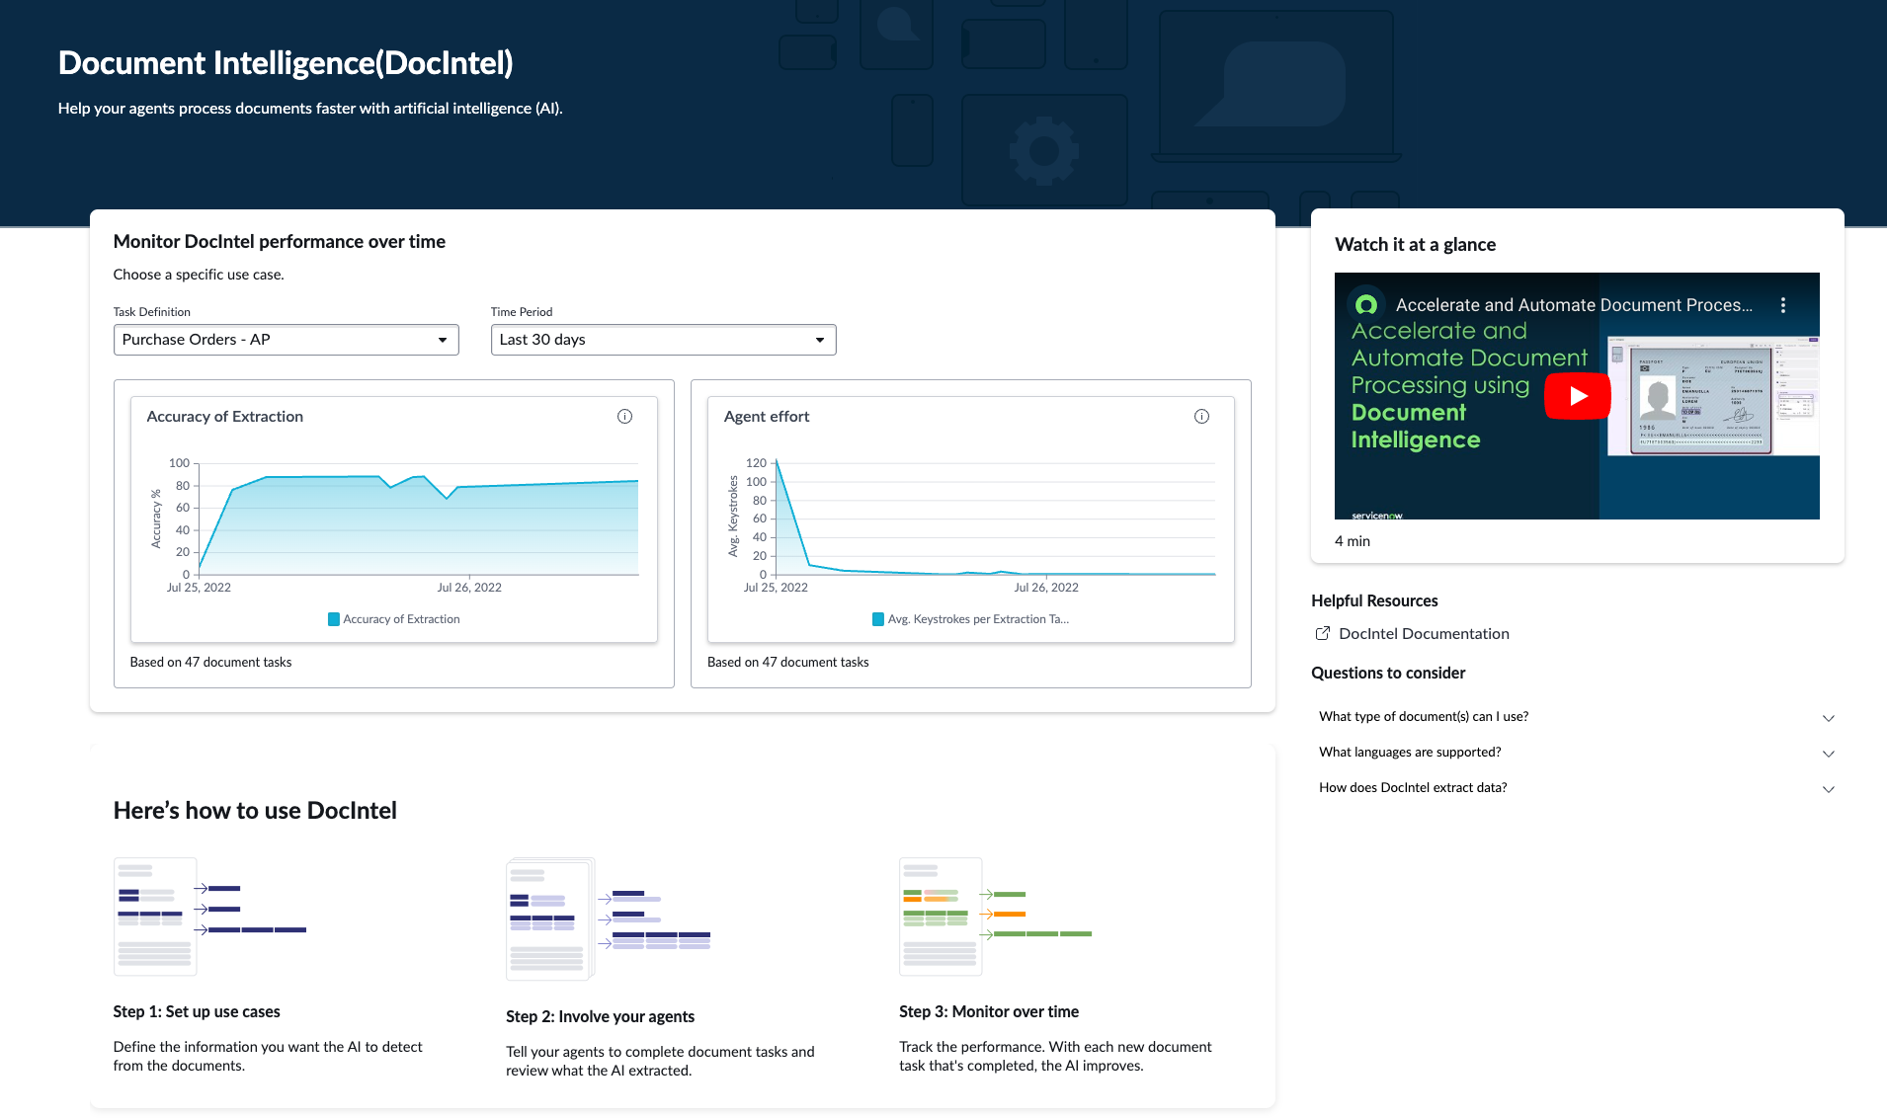Click the Step 3 monitor illustration

tap(995, 917)
